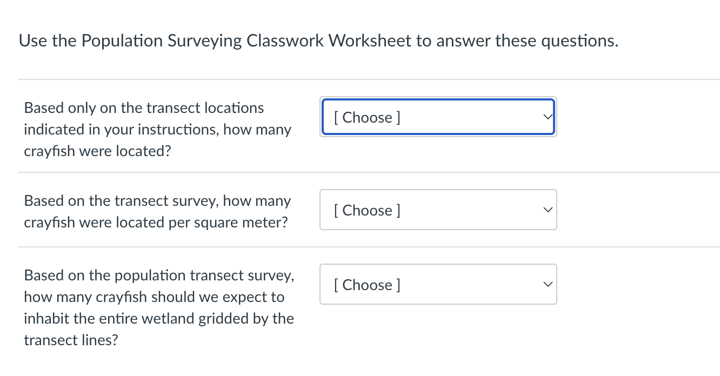Click the [ Choose ] placeholder text in the last dropdown
Screen dimensions: 720x376
[x=366, y=285]
